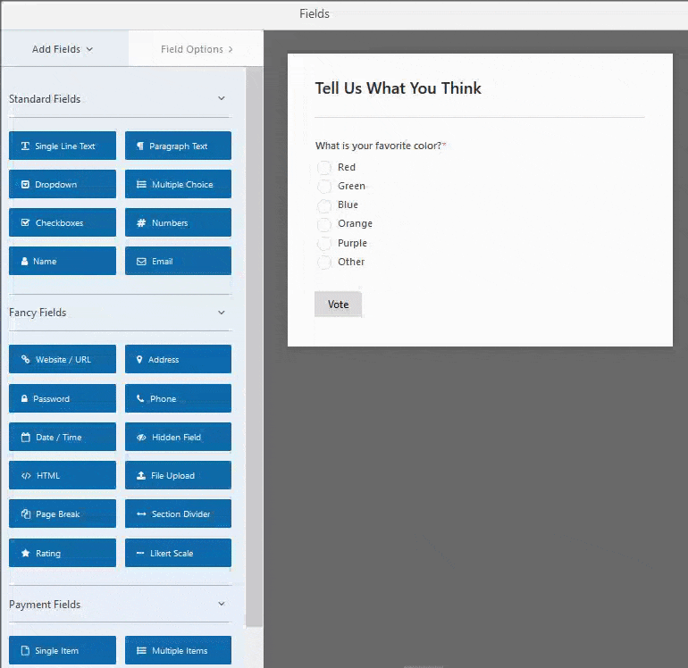The width and height of the screenshot is (688, 668).
Task: Collapse the Standard Fields section
Action: [x=222, y=99]
